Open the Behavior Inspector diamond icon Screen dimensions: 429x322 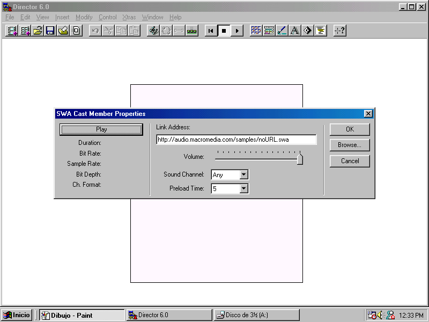pyautogui.click(x=307, y=31)
